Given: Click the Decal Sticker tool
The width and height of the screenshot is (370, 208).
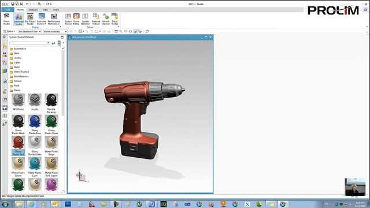Looking at the screenshot, I should (x=114, y=19).
